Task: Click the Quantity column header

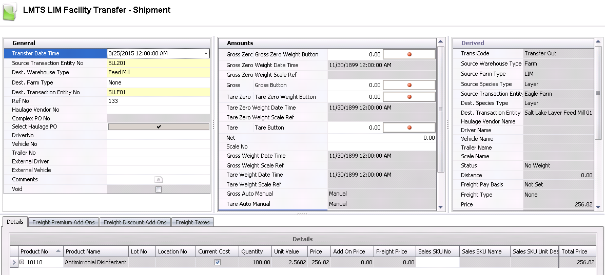Action: [x=255, y=251]
